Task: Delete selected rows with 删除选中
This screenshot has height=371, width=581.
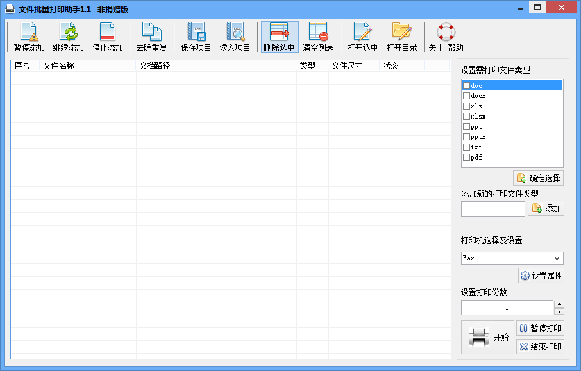Action: (280, 37)
